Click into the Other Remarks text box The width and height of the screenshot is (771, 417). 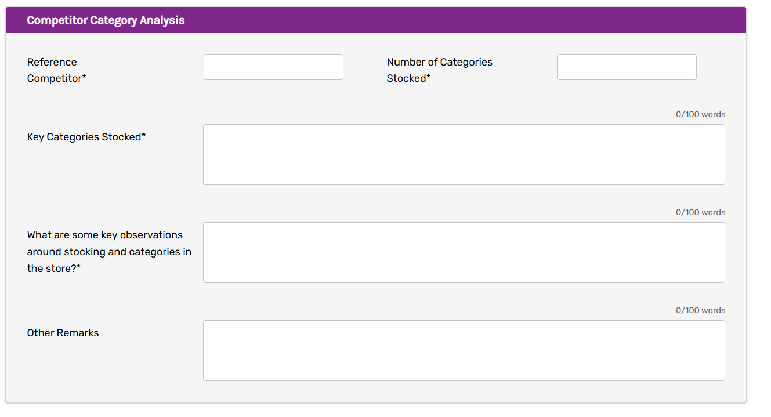[464, 350]
